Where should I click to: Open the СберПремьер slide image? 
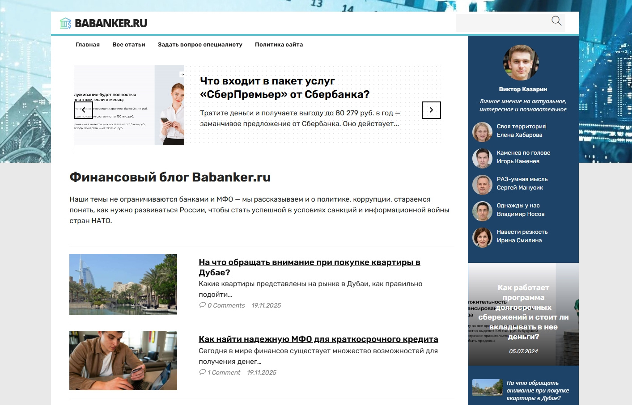point(129,105)
